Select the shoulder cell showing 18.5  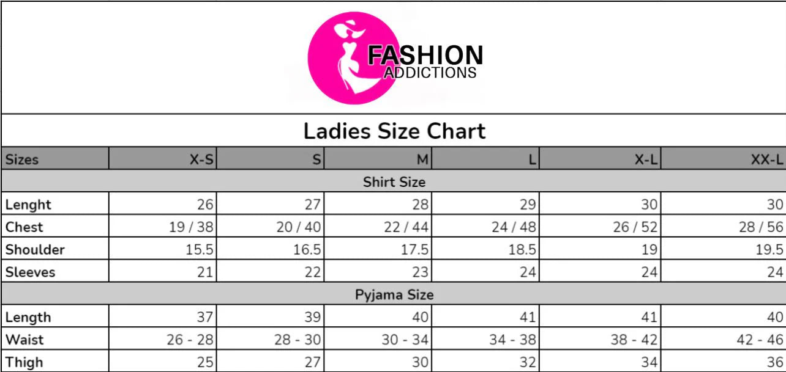[x=486, y=249]
